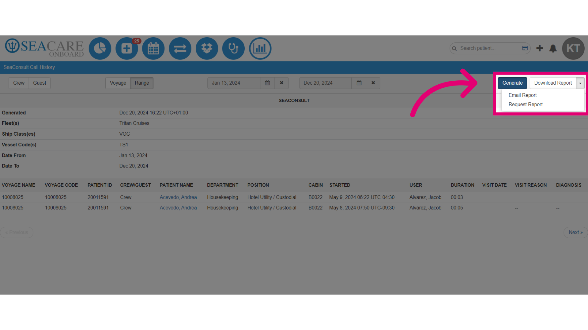
Task: Toggle the Crew filter
Action: pyautogui.click(x=19, y=83)
